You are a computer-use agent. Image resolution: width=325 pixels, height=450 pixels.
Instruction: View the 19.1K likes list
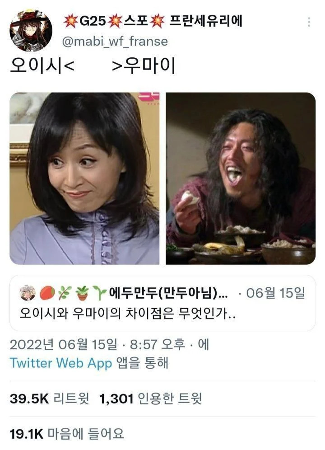tap(67, 434)
